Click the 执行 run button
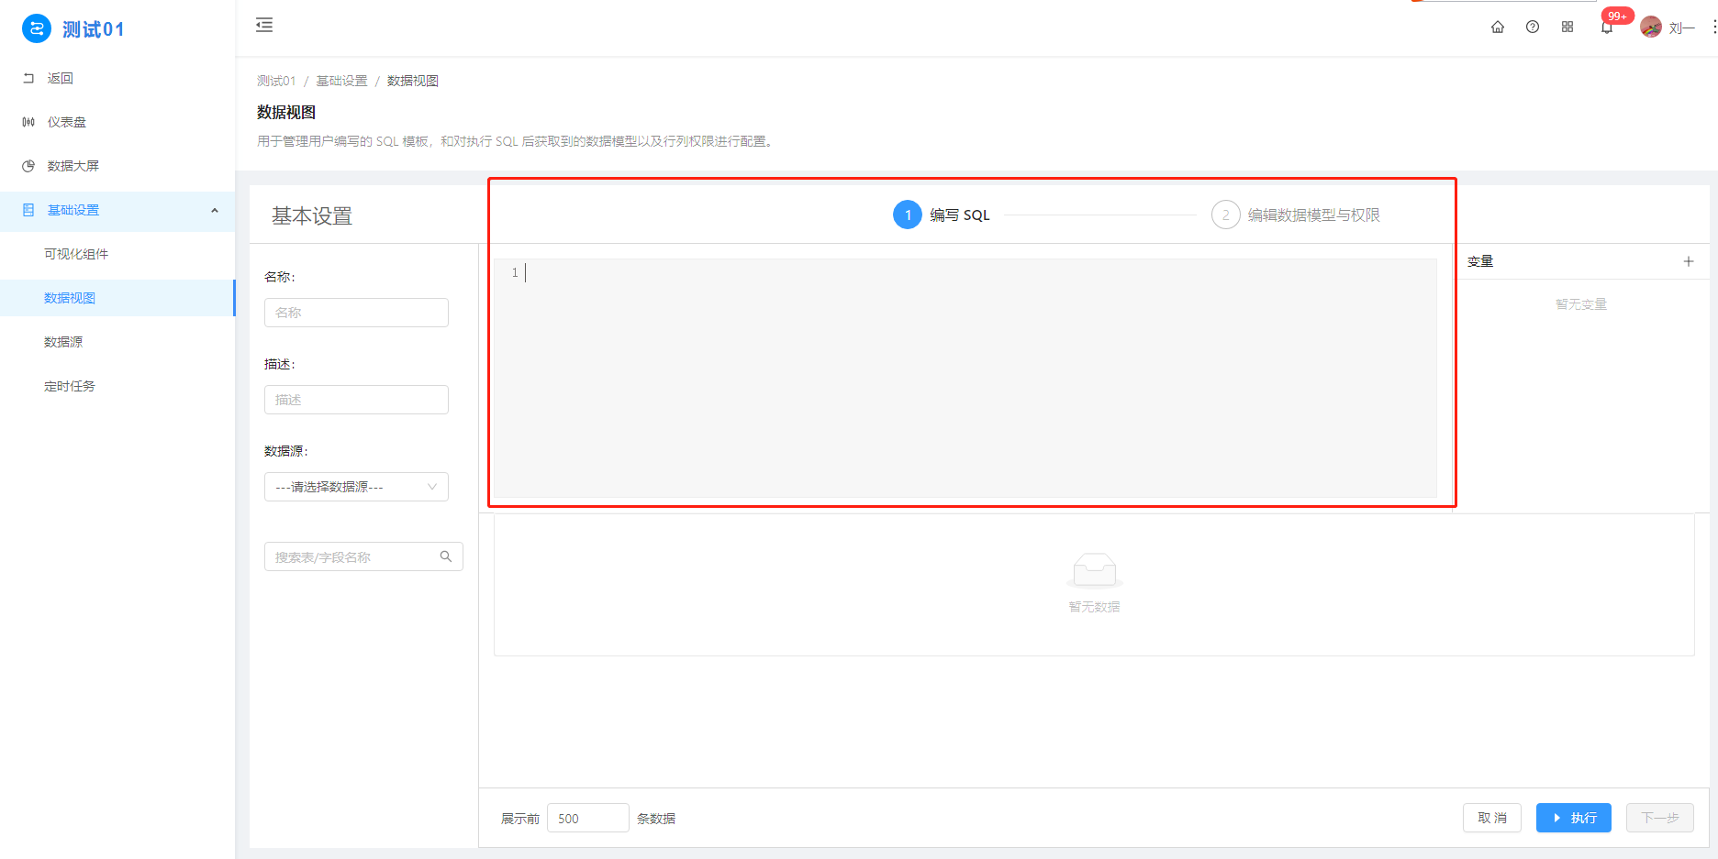Viewport: 1718px width, 859px height. [x=1574, y=818]
